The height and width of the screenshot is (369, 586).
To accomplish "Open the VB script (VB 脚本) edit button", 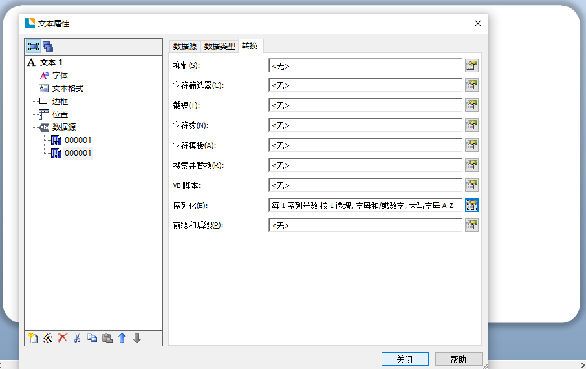I will [x=472, y=185].
